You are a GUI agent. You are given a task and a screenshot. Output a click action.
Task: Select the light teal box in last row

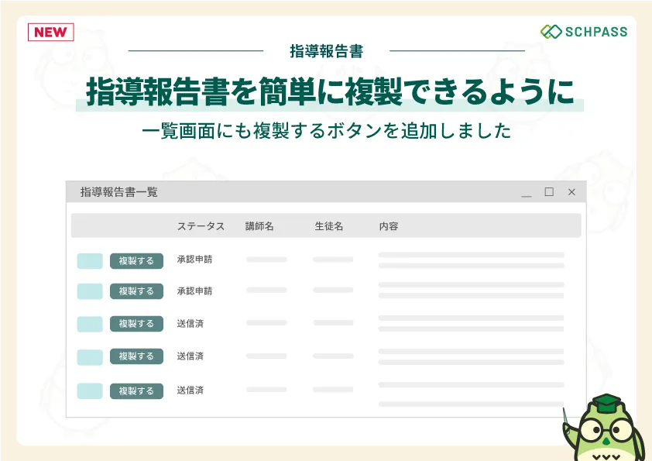(x=90, y=390)
